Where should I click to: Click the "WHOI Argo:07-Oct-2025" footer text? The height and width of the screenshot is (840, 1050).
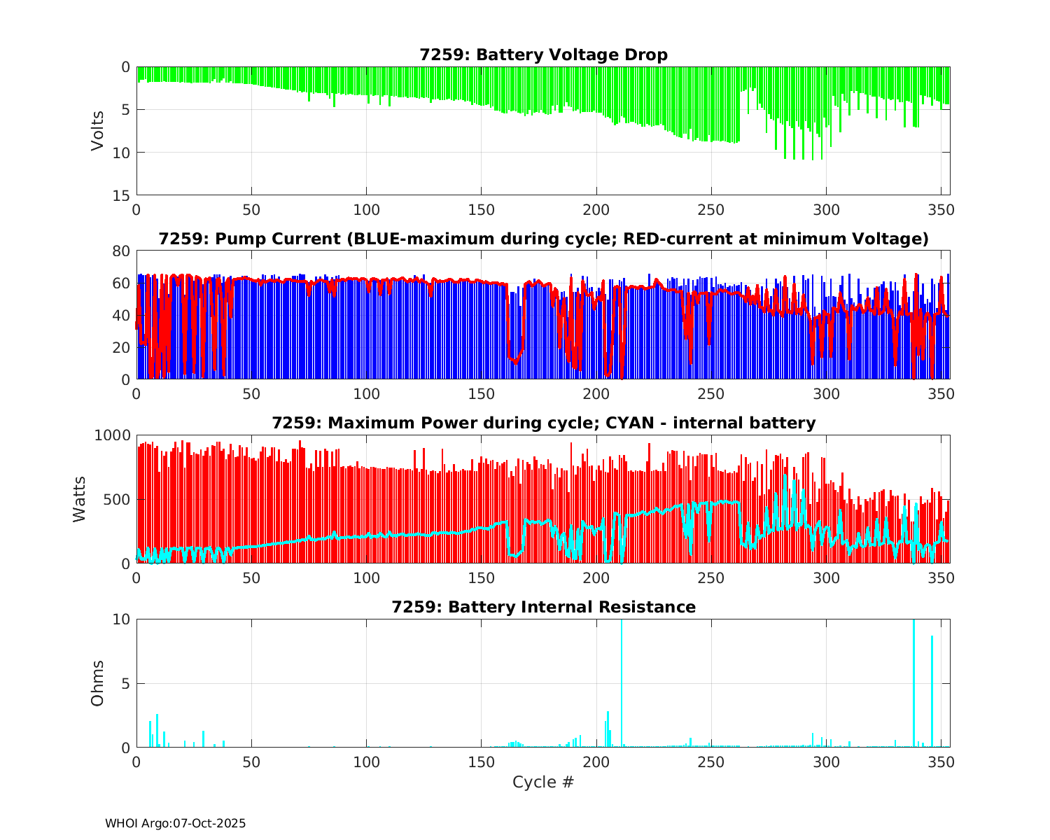175,824
